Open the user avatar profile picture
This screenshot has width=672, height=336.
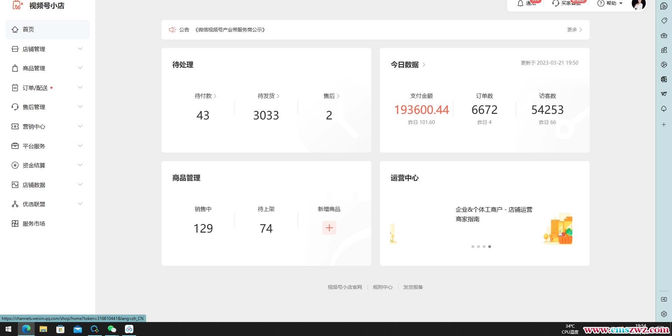638,4
